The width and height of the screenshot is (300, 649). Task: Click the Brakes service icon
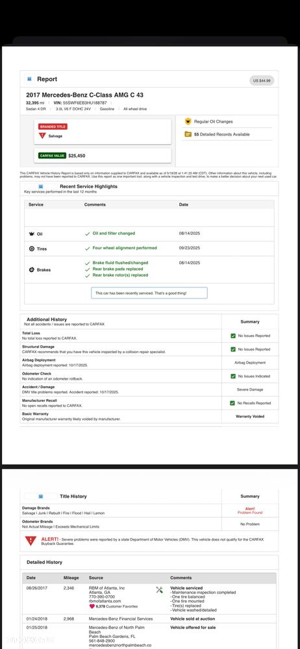pos(31,270)
